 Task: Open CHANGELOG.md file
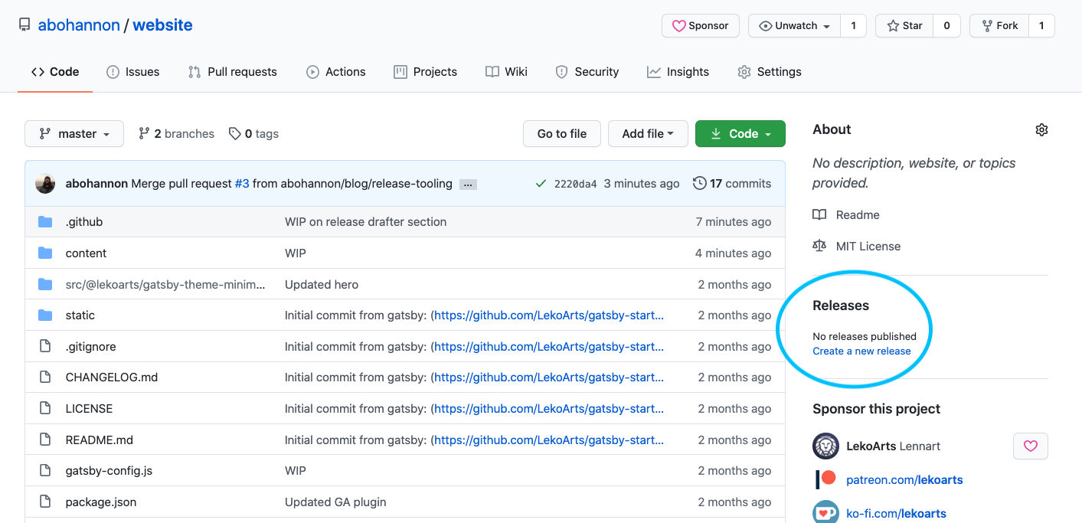point(112,377)
